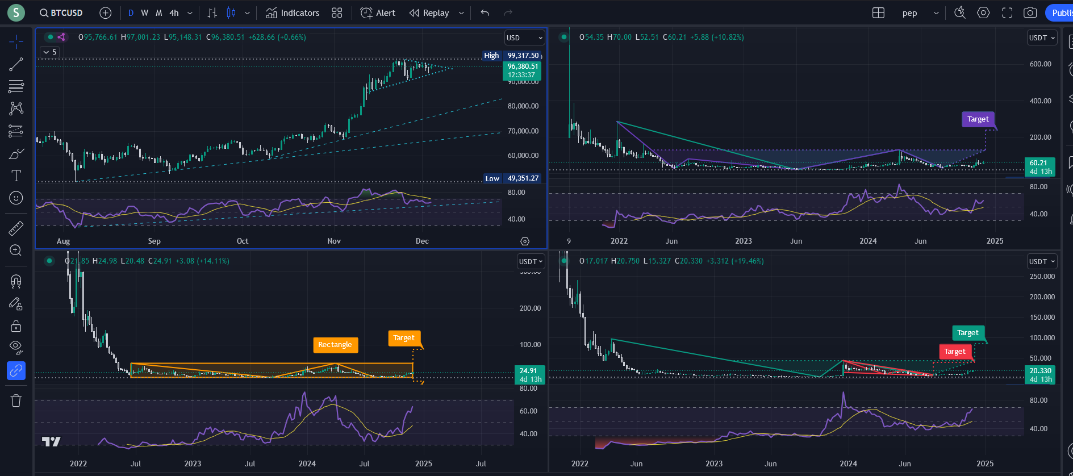Toggle magnet mode

tap(16, 281)
